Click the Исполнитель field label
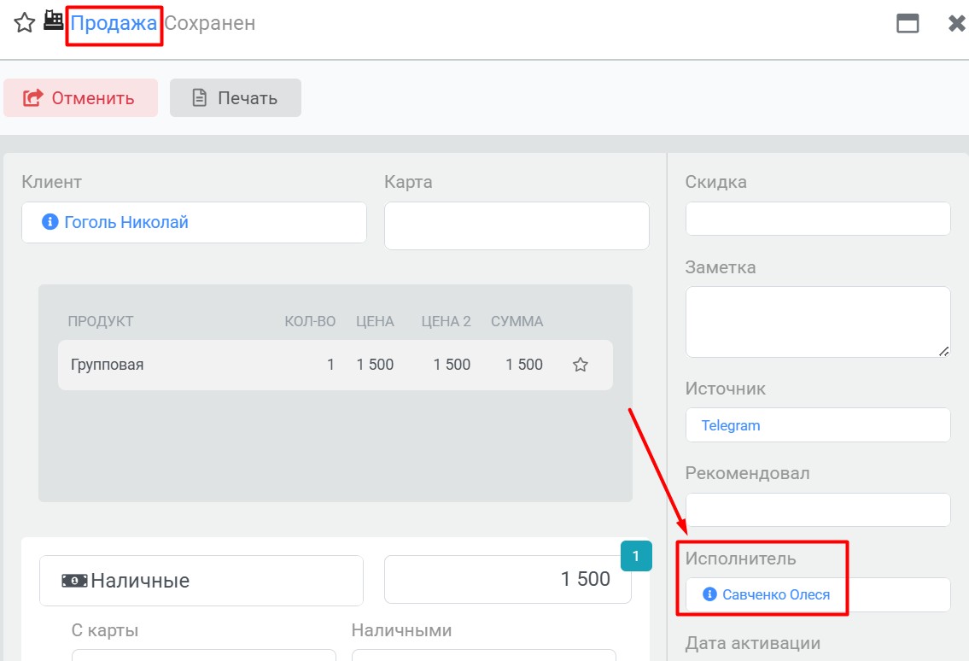This screenshot has height=661, width=969. (740, 559)
